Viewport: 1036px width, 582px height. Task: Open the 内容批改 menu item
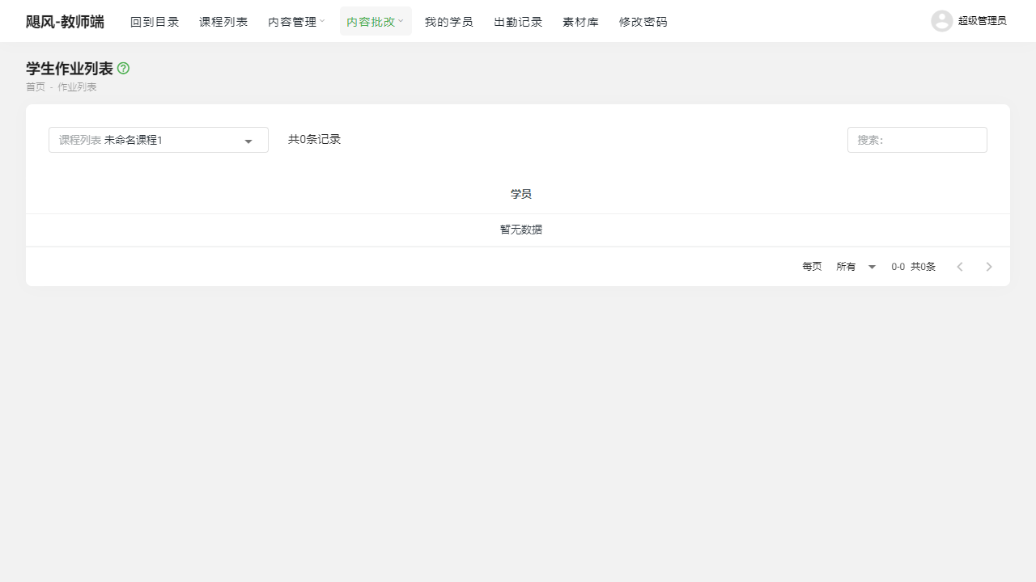(x=371, y=21)
